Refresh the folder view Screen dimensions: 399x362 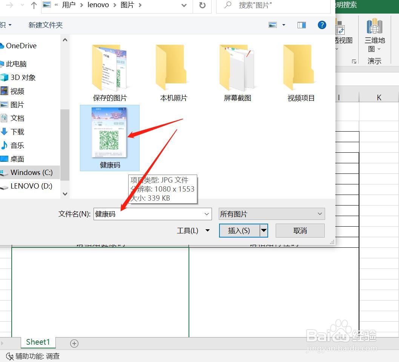202,5
